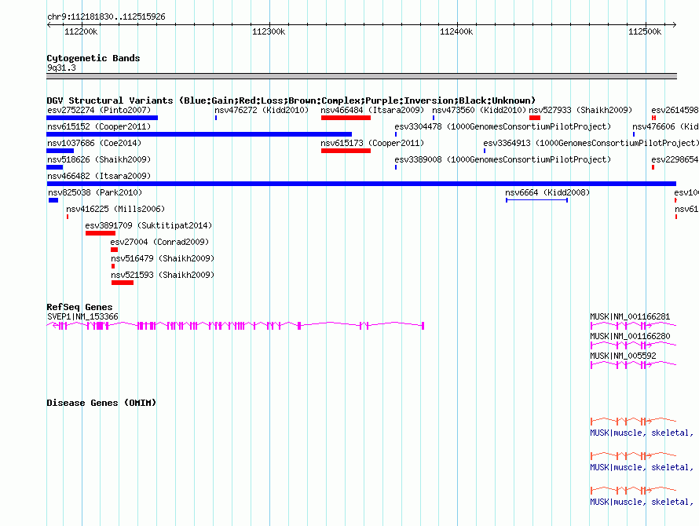Click the 112300k ruler label
The width and height of the screenshot is (699, 526).
[x=269, y=31]
